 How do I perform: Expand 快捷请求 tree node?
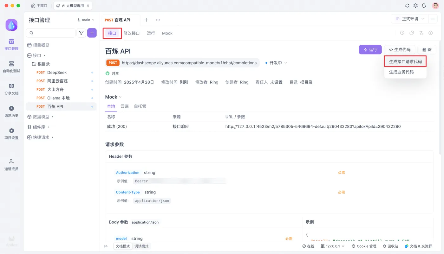(x=52, y=137)
